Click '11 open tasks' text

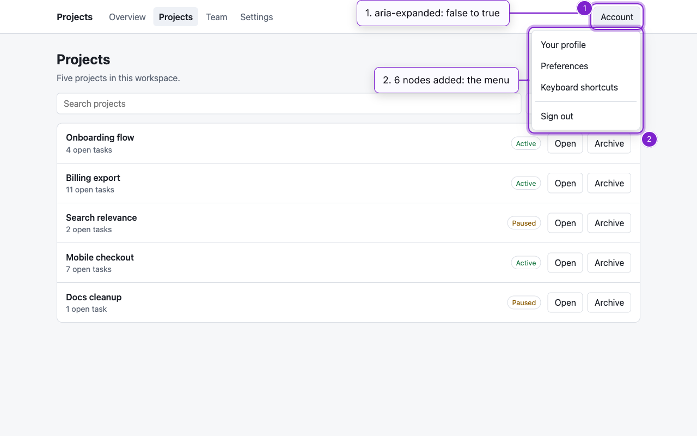[90, 190]
